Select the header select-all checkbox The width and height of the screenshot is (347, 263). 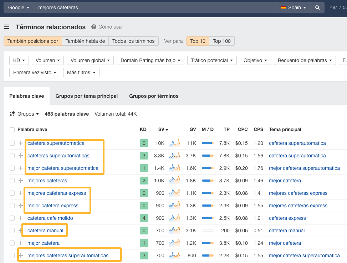pos(12,130)
